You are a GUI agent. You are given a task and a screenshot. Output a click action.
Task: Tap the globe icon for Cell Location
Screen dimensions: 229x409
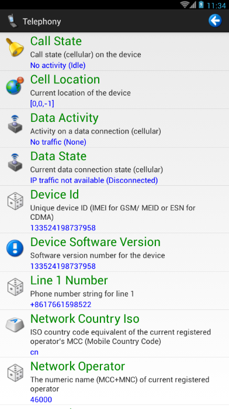15,86
